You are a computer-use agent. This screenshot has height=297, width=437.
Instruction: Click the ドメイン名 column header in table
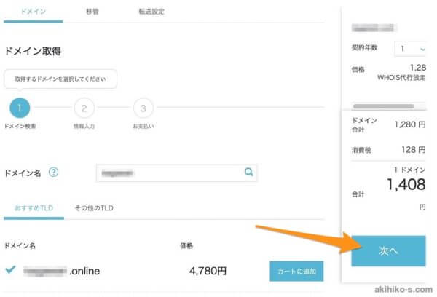coord(20,245)
